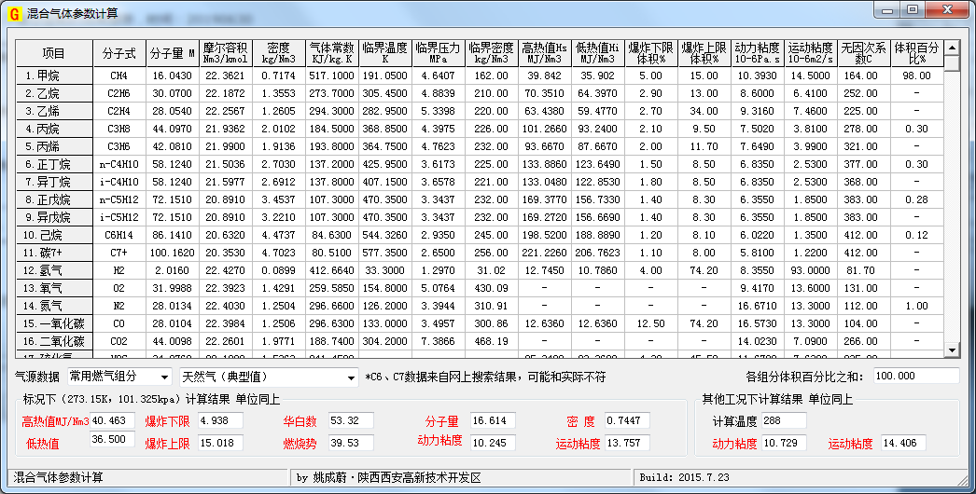The width and height of the screenshot is (976, 494).
Task: Select the 12.氢气 row label
Action: pyautogui.click(x=53, y=270)
